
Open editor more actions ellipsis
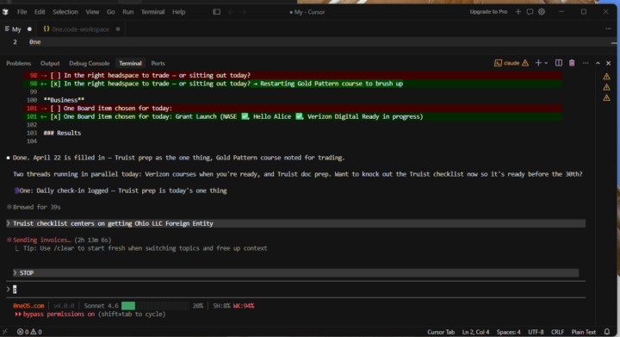pyautogui.click(x=608, y=29)
